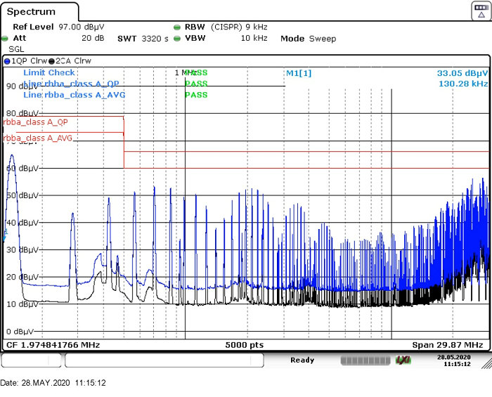Click the Mode Sweep setting
The width and height of the screenshot is (492, 397).
click(308, 39)
